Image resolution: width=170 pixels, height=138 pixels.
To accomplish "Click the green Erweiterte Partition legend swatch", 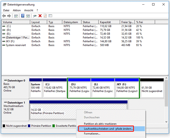I will pyautogui.click(x=54, y=126).
